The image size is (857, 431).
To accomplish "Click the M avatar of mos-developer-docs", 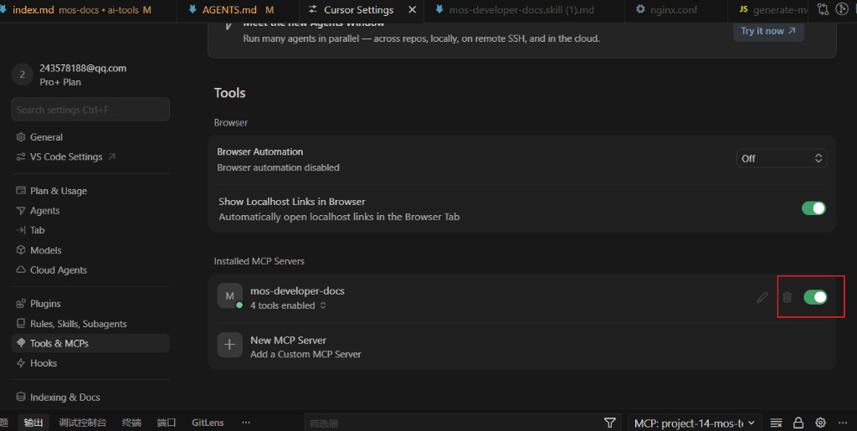I will [229, 295].
